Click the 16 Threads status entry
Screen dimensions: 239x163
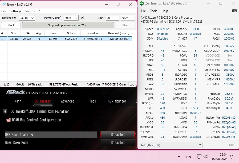click(35, 84)
